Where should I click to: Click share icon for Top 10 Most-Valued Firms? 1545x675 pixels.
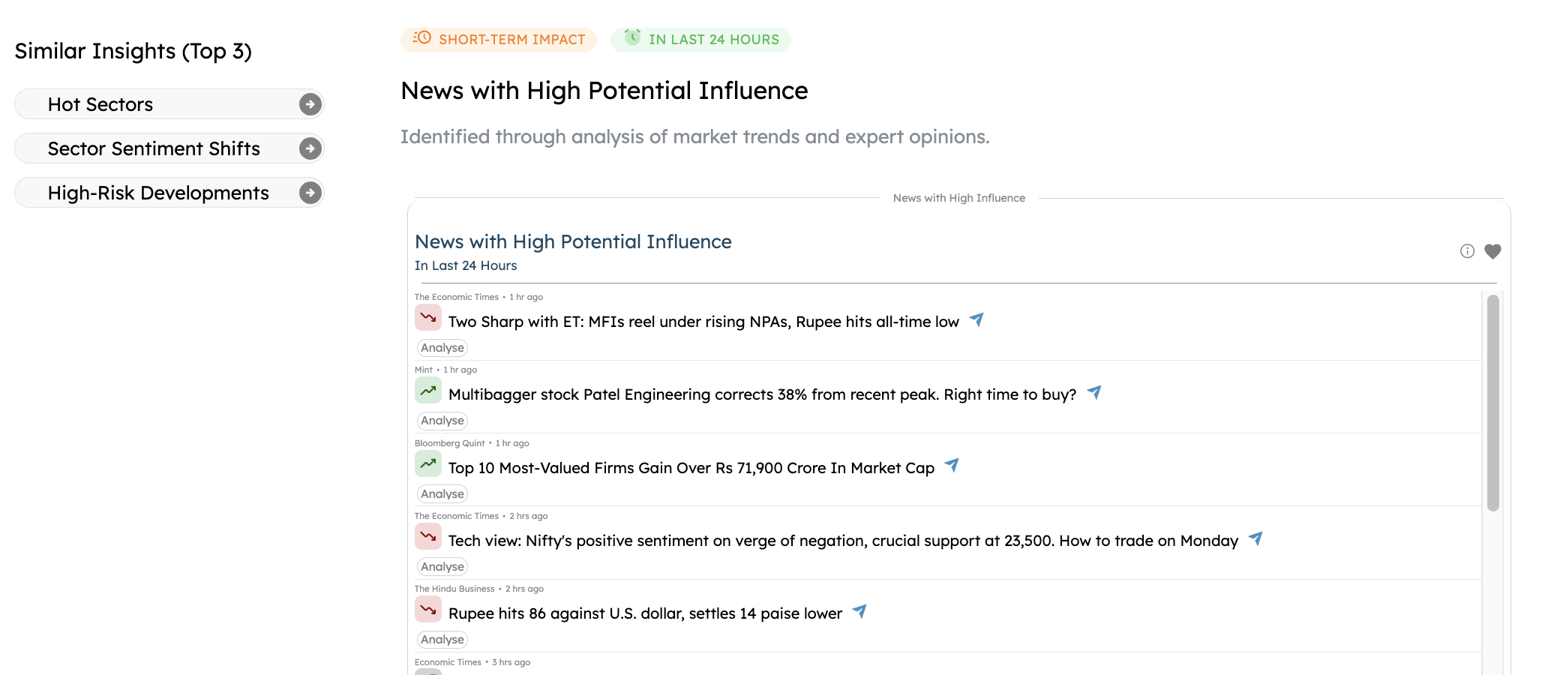(952, 466)
